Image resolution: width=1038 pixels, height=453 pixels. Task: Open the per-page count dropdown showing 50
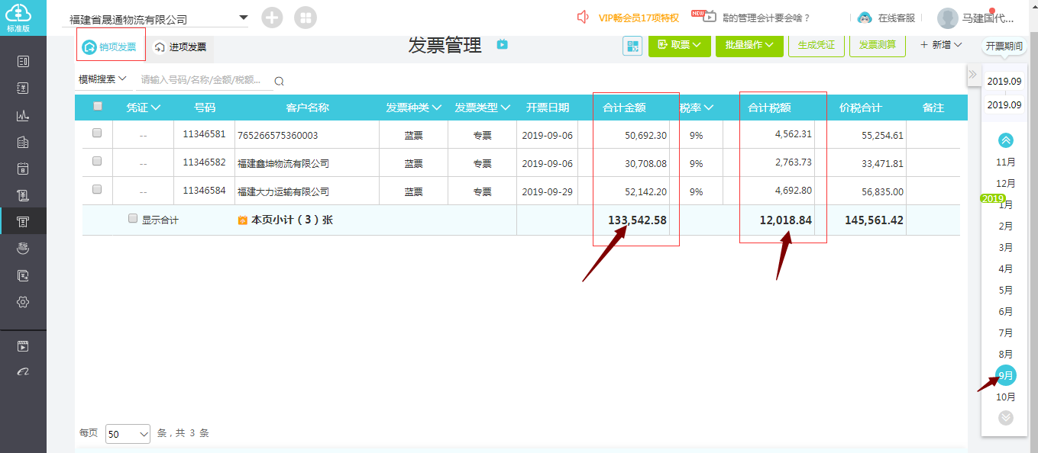128,434
